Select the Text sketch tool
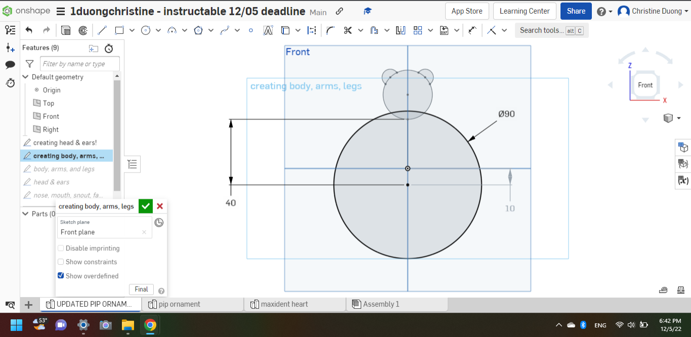Image resolution: width=691 pixels, height=337 pixels. 268,30
